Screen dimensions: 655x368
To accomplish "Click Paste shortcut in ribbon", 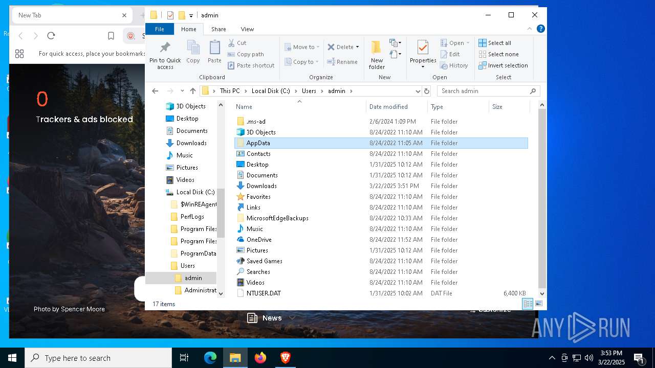I will [251, 65].
